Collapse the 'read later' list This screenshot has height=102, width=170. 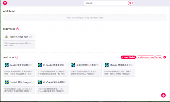17,57
